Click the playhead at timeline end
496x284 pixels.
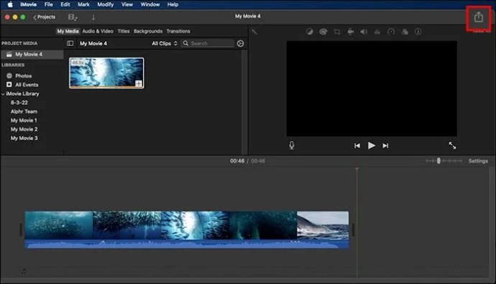(x=357, y=170)
